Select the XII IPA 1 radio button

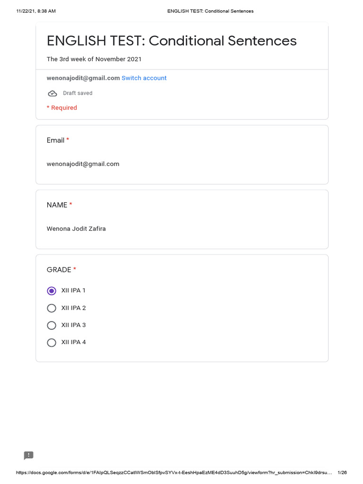pyautogui.click(x=52, y=291)
